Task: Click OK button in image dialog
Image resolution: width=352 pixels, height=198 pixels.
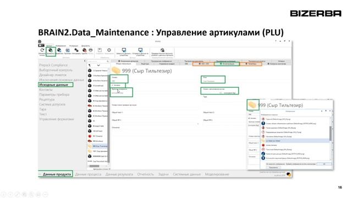Action: pyautogui.click(x=324, y=164)
